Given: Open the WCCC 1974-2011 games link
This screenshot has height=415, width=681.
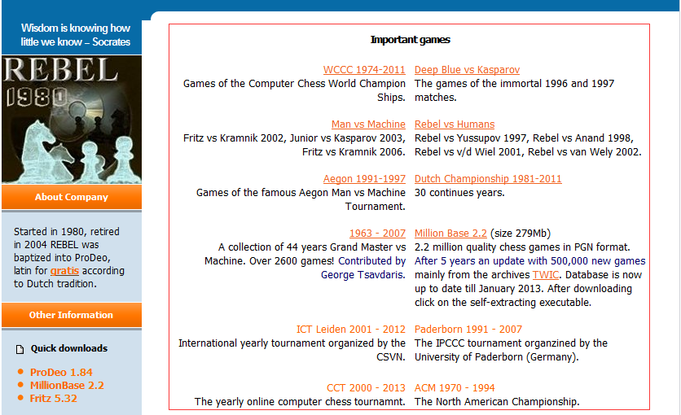Looking at the screenshot, I should pyautogui.click(x=364, y=70).
